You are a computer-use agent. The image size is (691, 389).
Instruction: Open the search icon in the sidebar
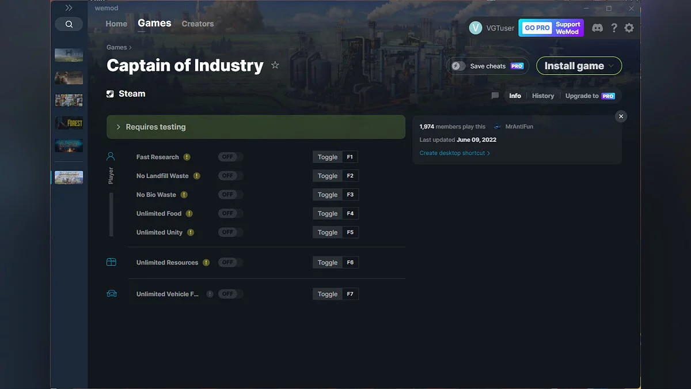(69, 24)
